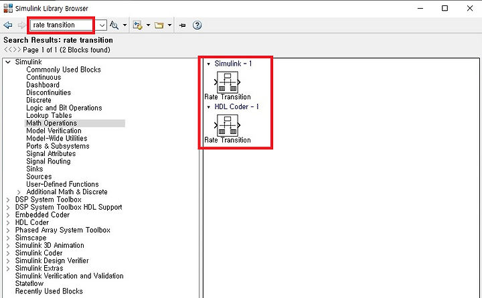Minimize the Library Browser window

point(420,8)
